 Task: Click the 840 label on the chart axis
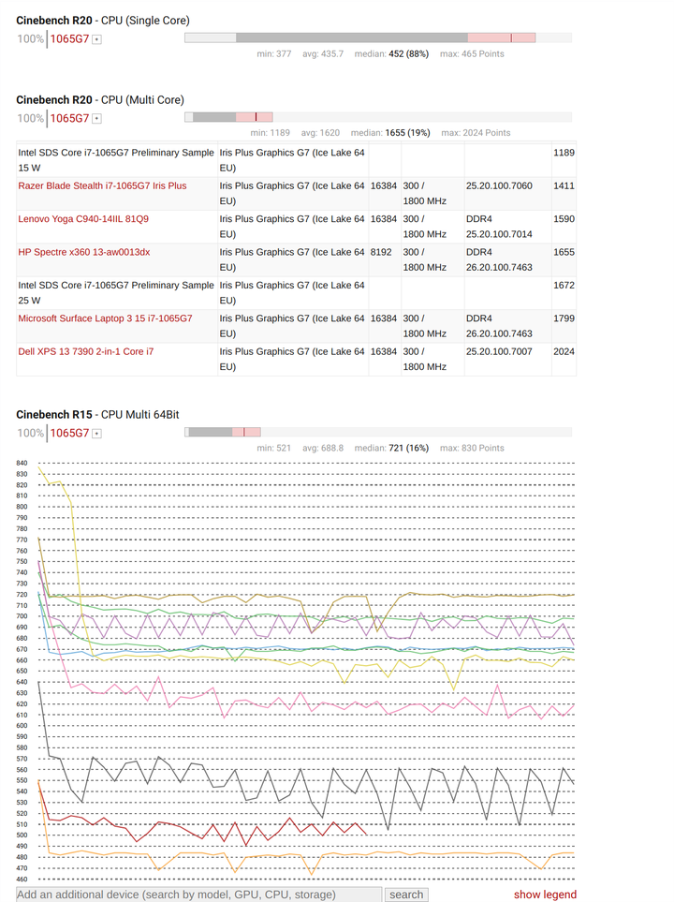click(22, 463)
